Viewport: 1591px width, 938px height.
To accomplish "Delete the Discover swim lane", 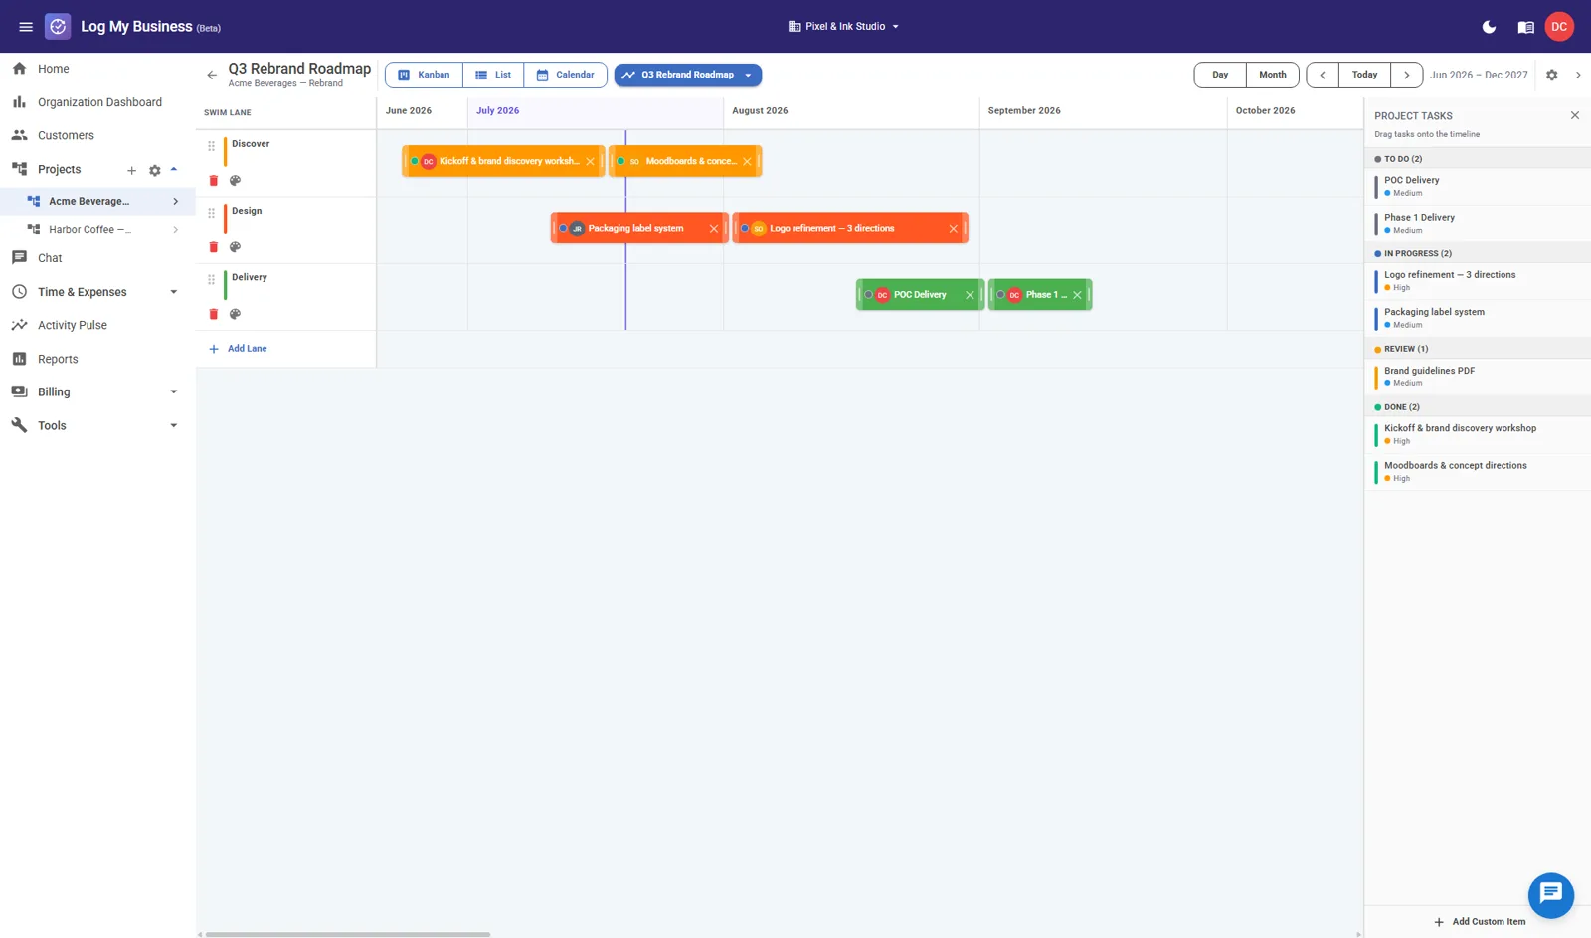I will coord(213,181).
